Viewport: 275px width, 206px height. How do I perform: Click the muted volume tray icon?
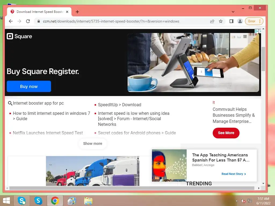coord(243,201)
